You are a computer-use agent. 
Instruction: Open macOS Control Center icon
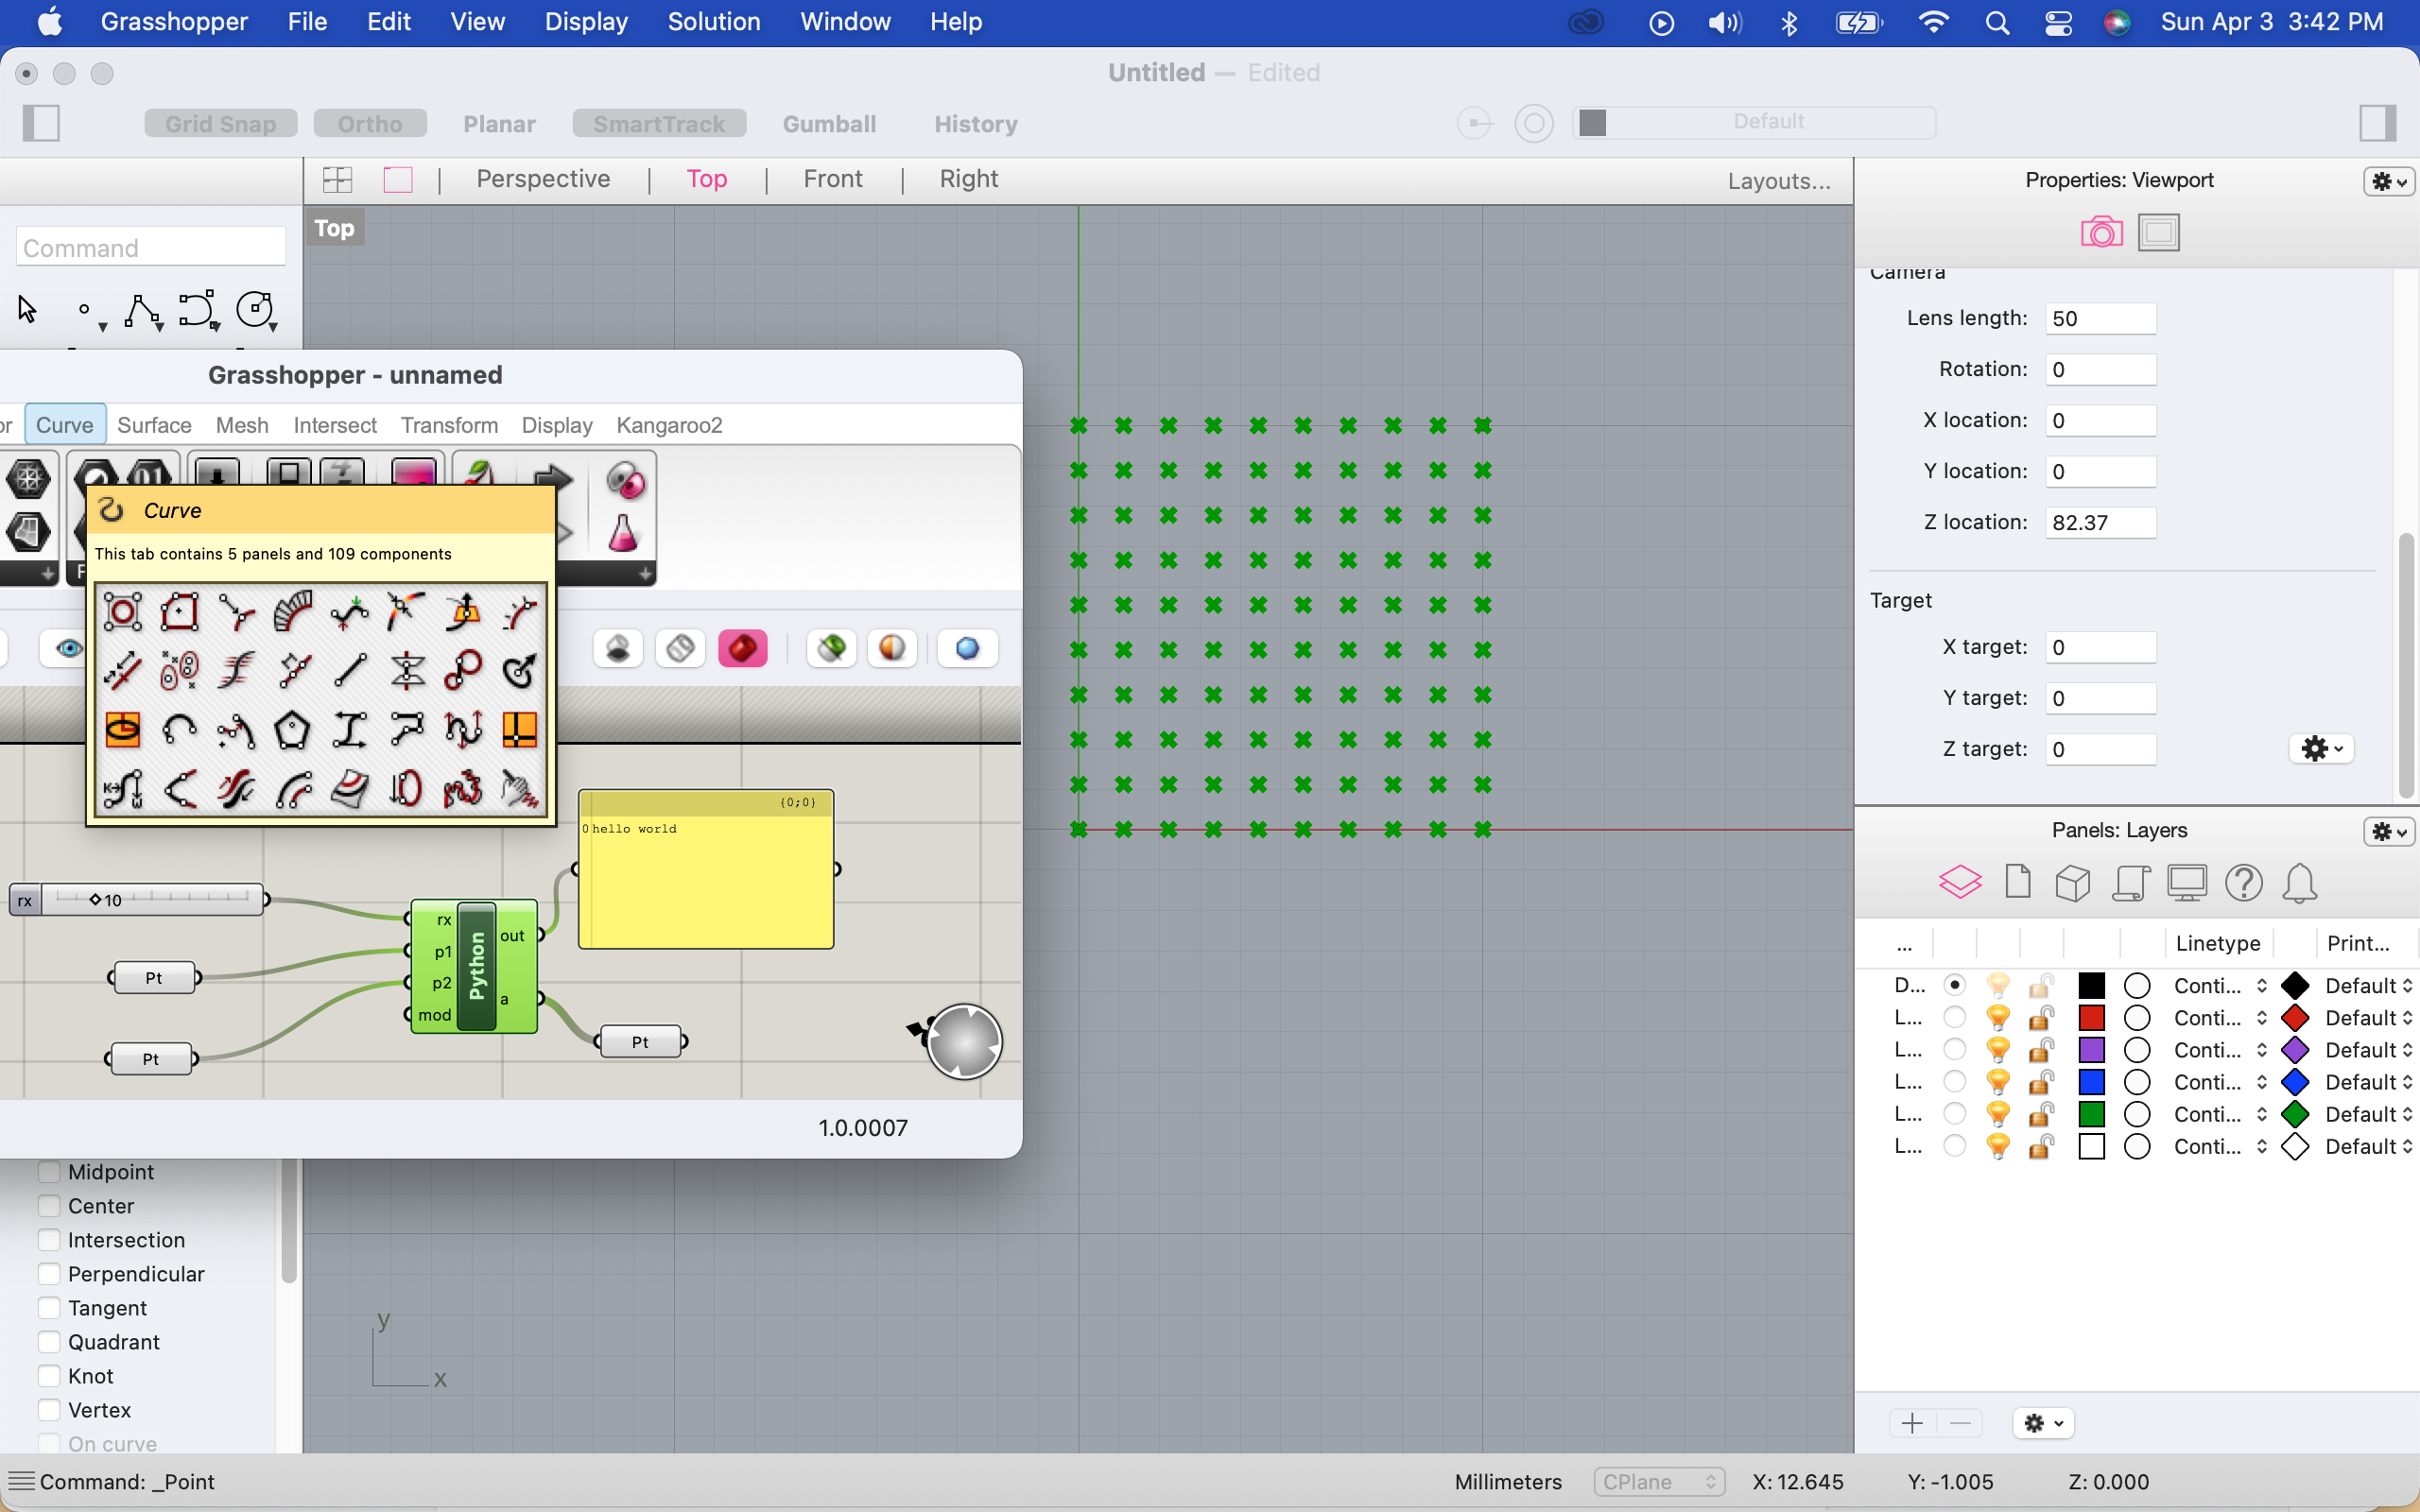tap(2058, 22)
